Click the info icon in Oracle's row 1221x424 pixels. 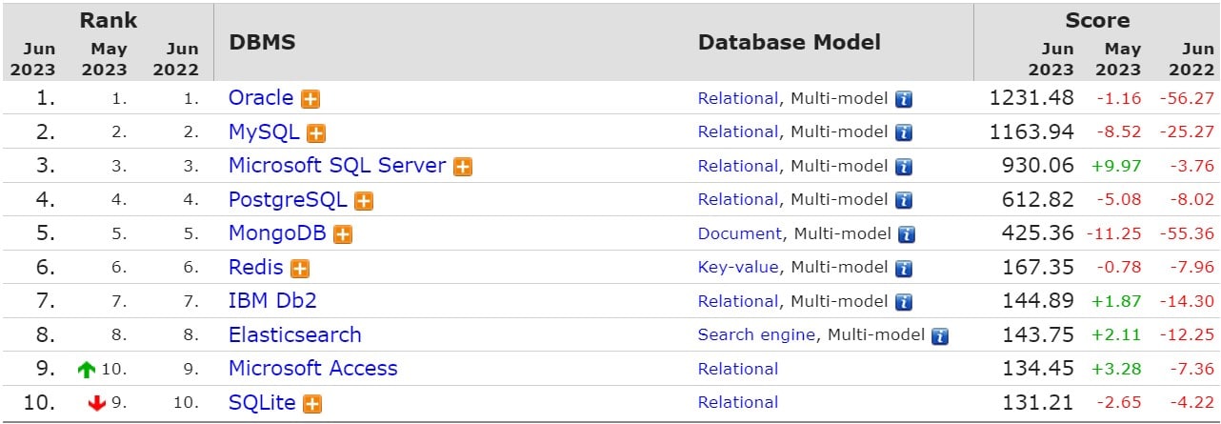(904, 99)
